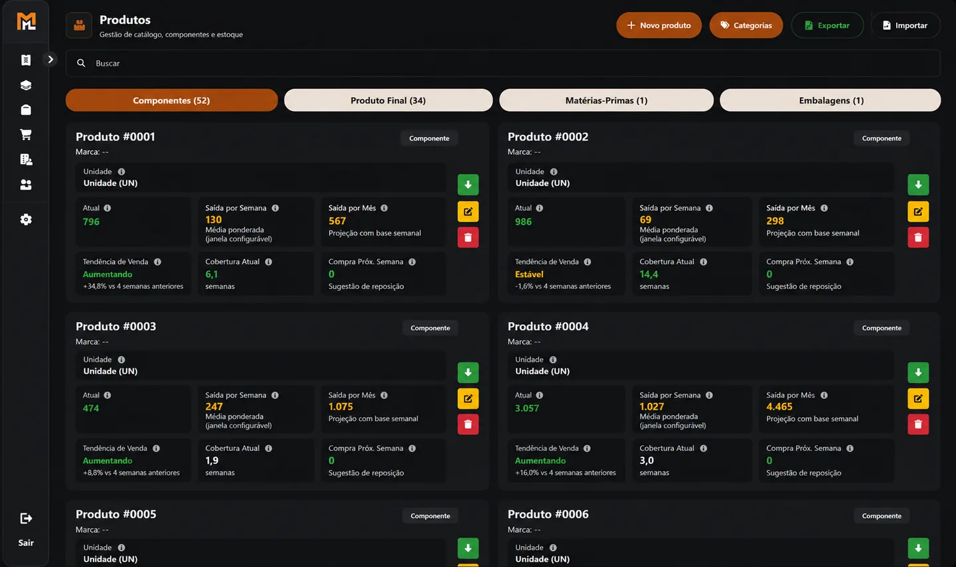The height and width of the screenshot is (567, 956).
Task: Click the green arrow button on Produto #0006
Action: coord(918,548)
